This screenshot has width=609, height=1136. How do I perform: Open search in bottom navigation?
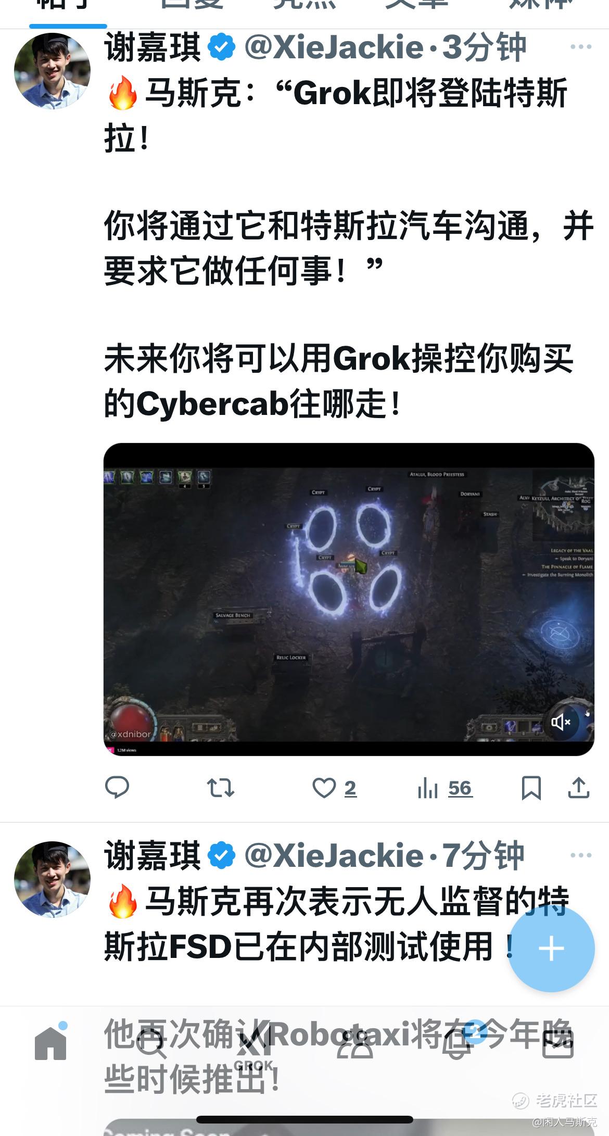[x=151, y=1043]
